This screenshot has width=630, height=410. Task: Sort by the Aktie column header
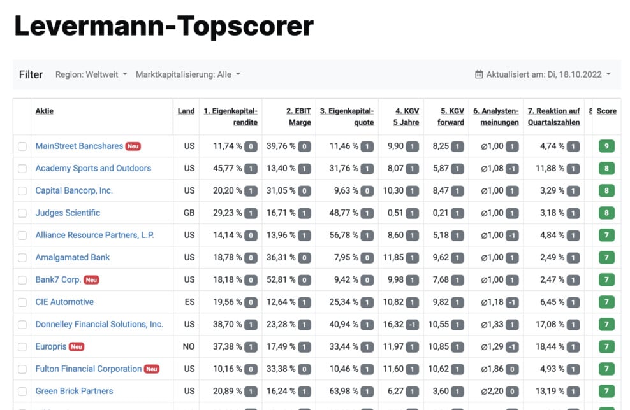[44, 111]
